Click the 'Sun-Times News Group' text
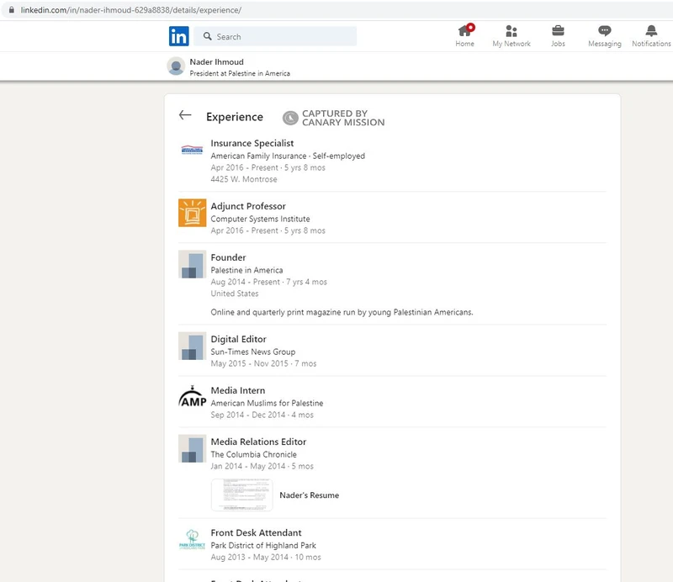 [253, 352]
